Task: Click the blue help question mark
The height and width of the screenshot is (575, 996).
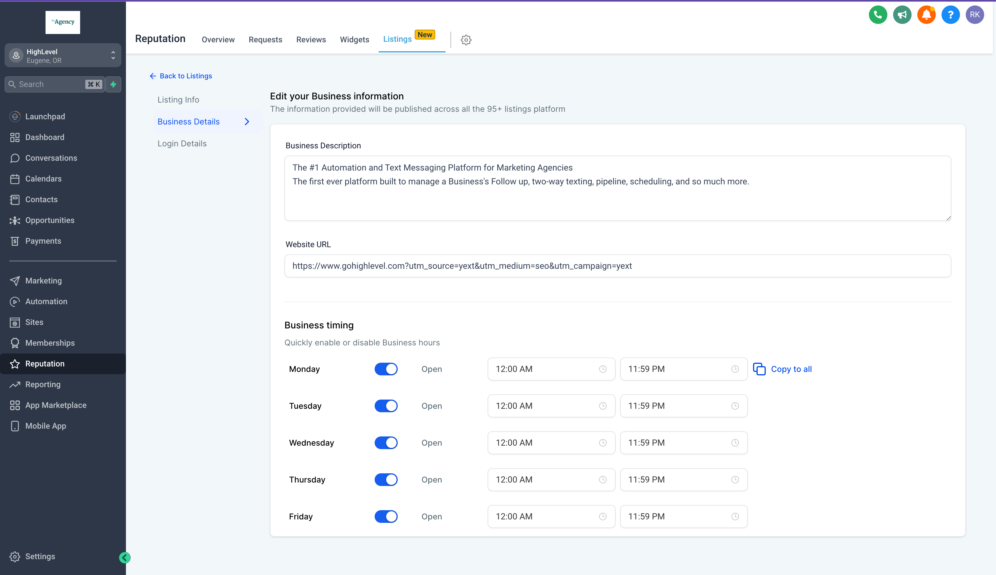Action: [x=950, y=15]
